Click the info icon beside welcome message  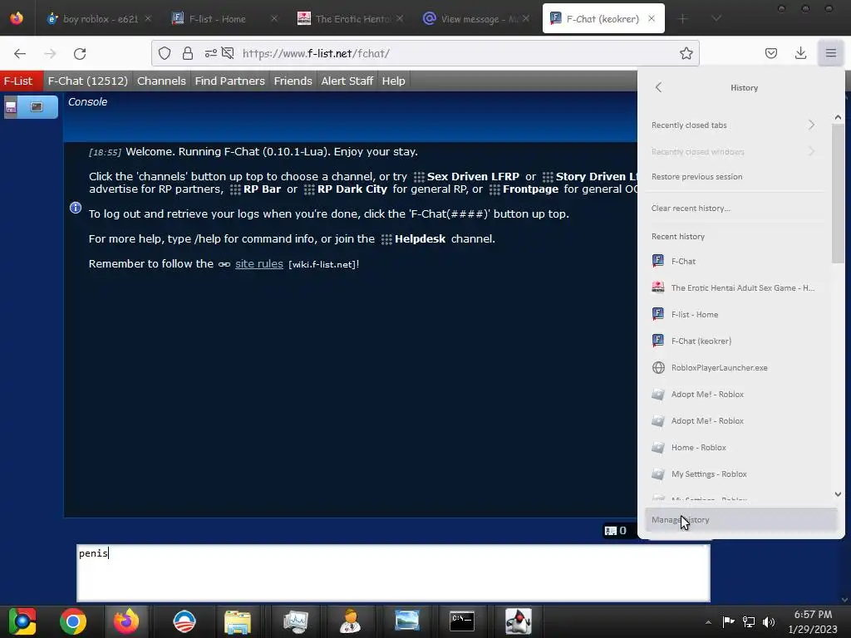[x=76, y=208]
